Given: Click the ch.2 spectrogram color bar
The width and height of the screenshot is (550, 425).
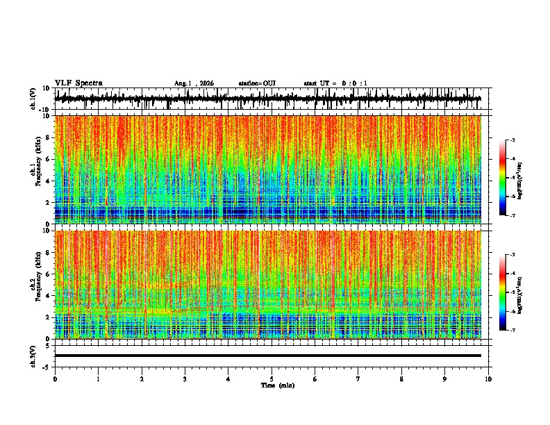Looking at the screenshot, I should tap(502, 292).
